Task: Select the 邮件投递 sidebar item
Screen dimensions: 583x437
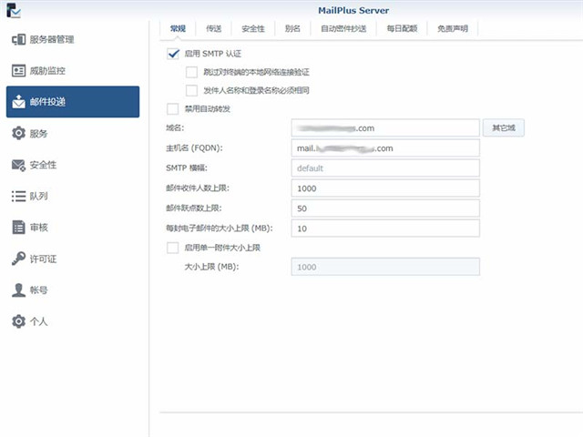Action: click(x=73, y=102)
